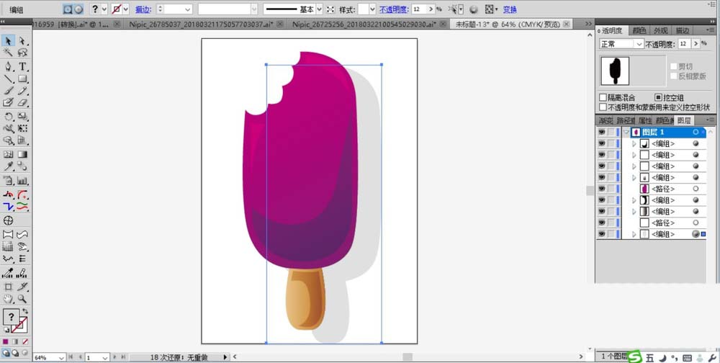This screenshot has width=720, height=363.
Task: Toggle the 剪切 checkbox
Action: click(x=674, y=67)
